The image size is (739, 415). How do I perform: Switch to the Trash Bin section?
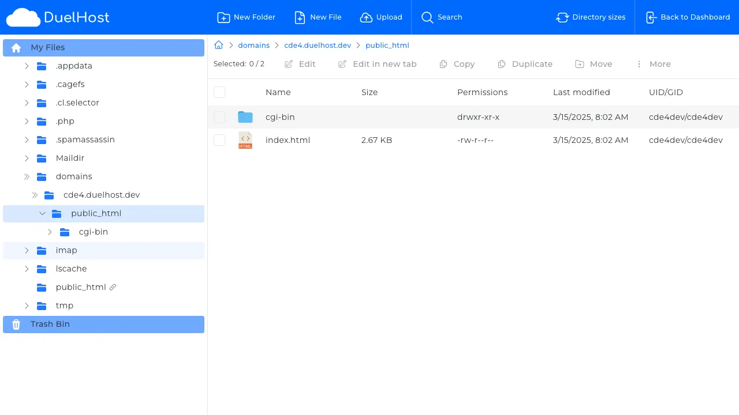pos(50,324)
